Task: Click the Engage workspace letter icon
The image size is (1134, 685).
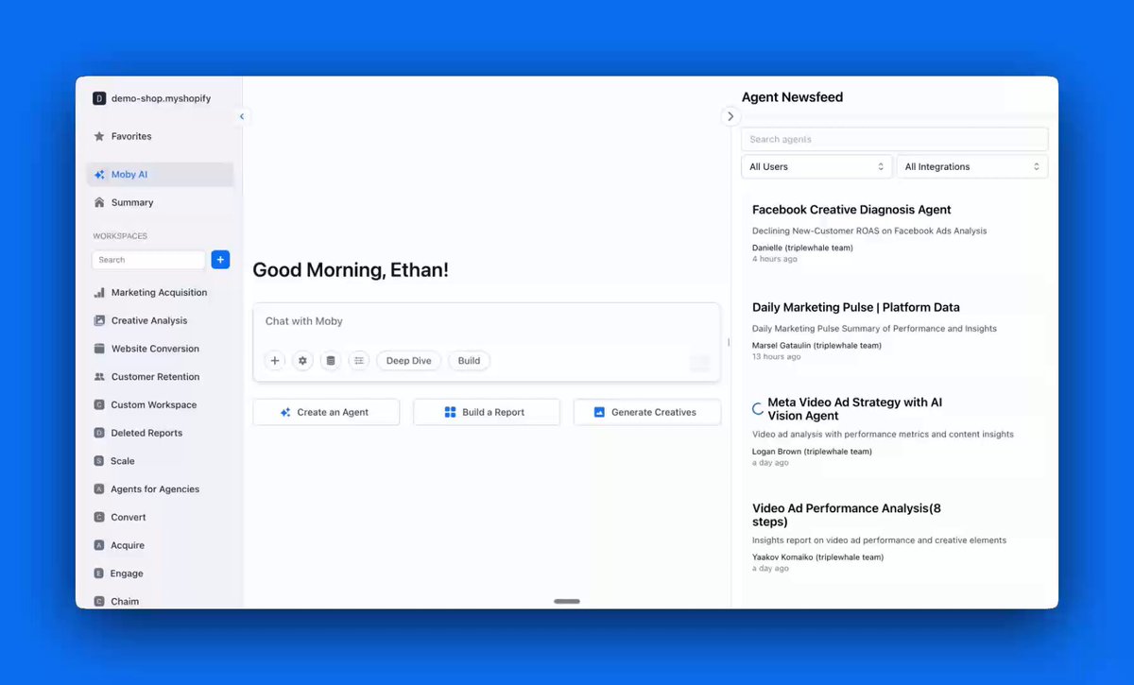Action: tap(99, 574)
